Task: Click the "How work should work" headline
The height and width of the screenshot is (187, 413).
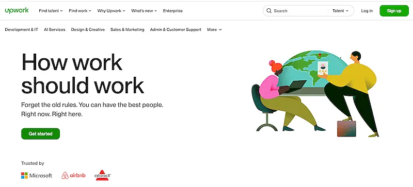Action: click(x=83, y=73)
